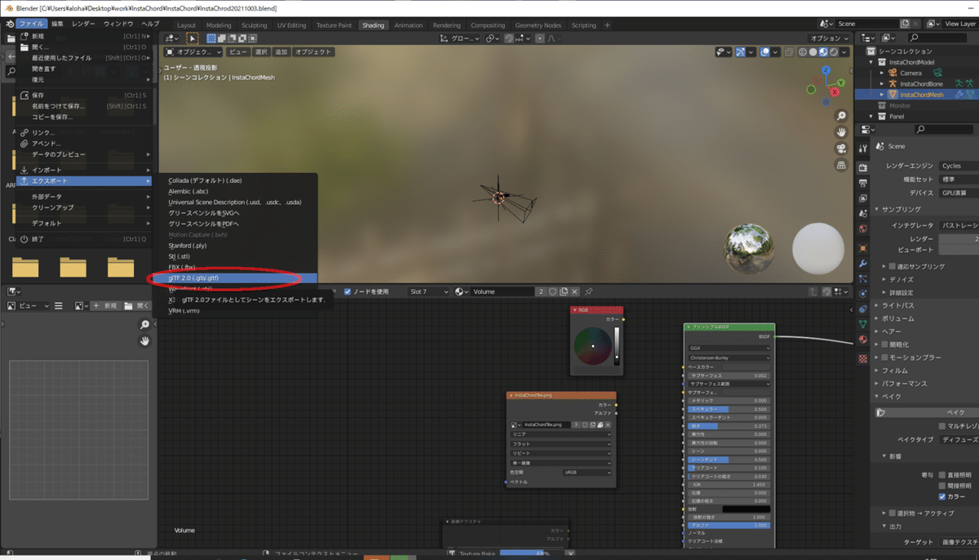Screen dimensions: 979x560
Task: Click the 追加 menu button in viewport header
Action: (281, 52)
